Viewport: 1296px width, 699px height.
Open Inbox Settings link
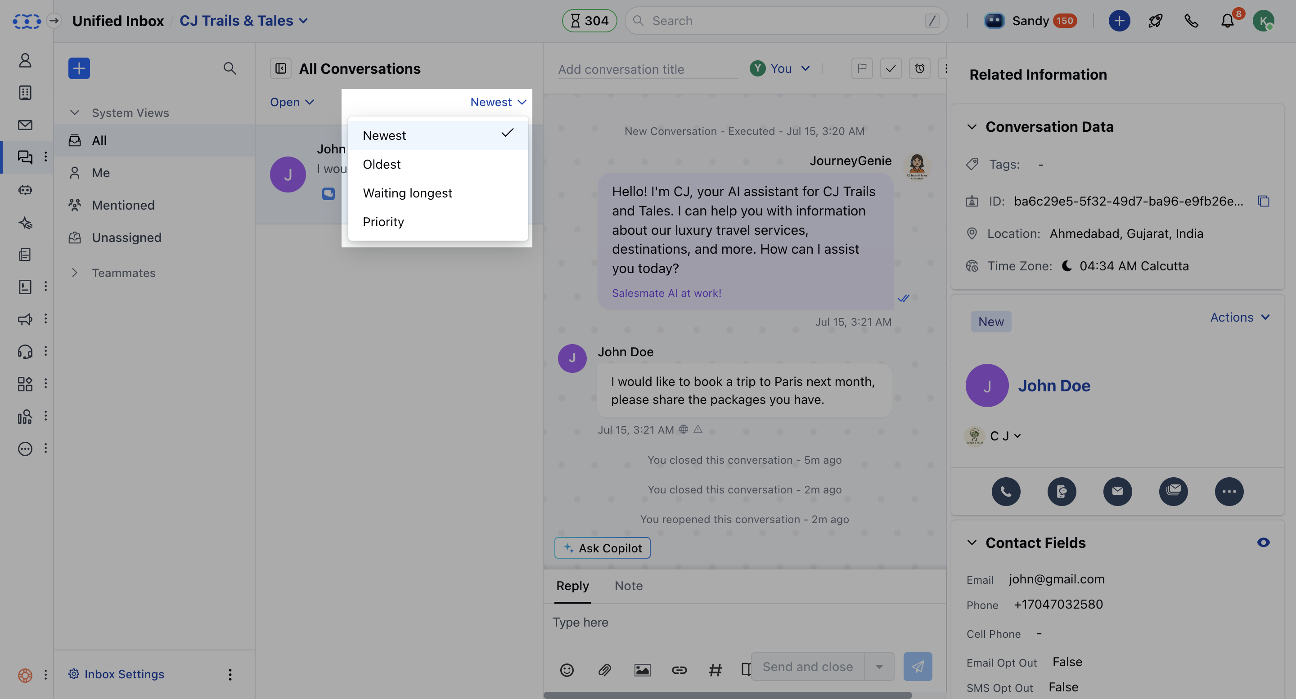click(x=116, y=674)
